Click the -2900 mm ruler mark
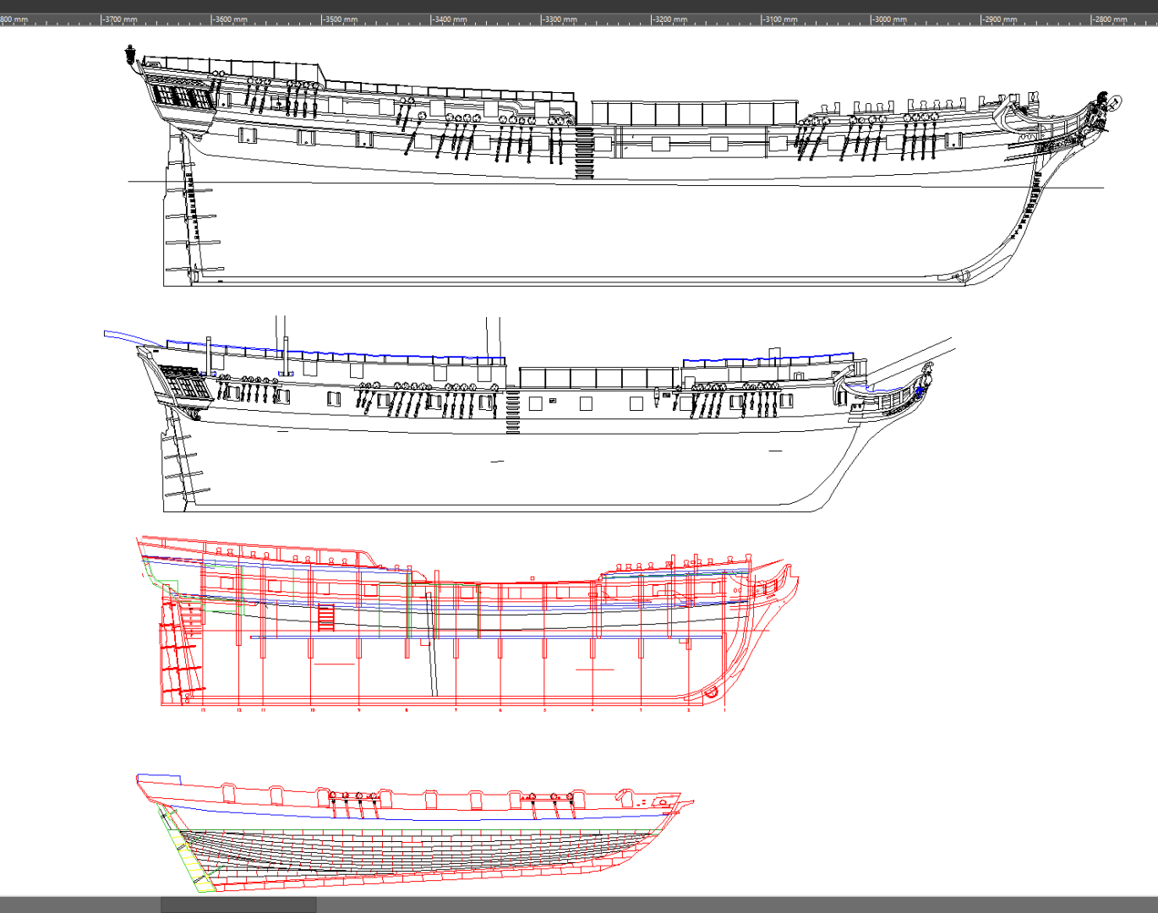The height and width of the screenshot is (913, 1158). point(999,19)
